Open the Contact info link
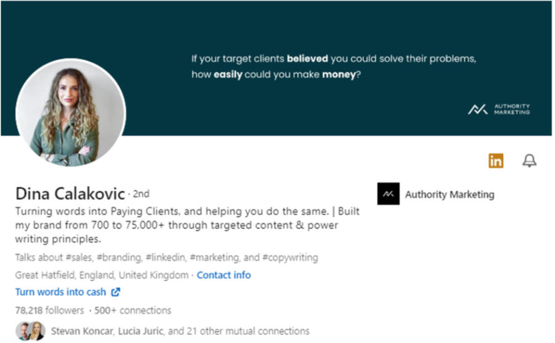The width and height of the screenshot is (555, 343). (223, 275)
